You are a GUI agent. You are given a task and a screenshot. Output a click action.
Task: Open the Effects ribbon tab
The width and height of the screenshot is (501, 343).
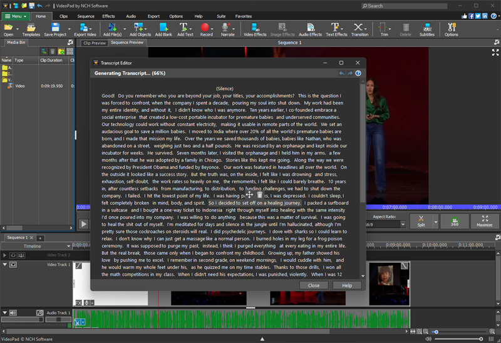108,16
